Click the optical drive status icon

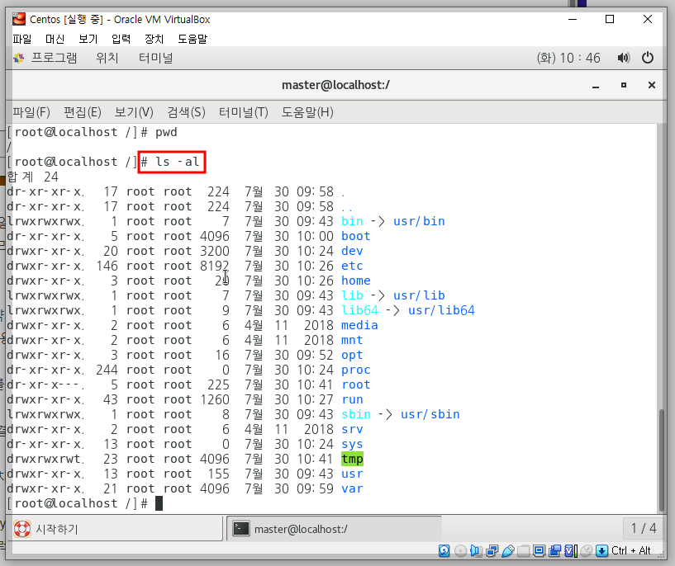coord(460,550)
